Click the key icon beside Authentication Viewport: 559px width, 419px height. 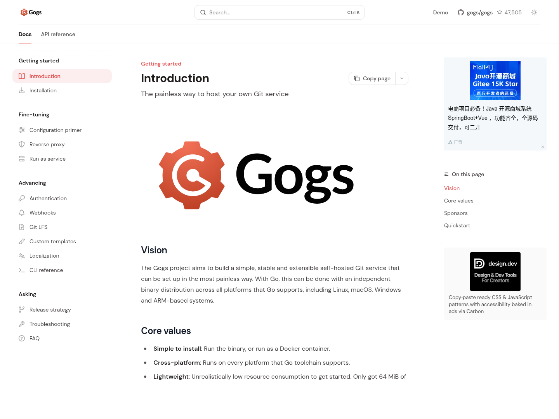(x=22, y=198)
